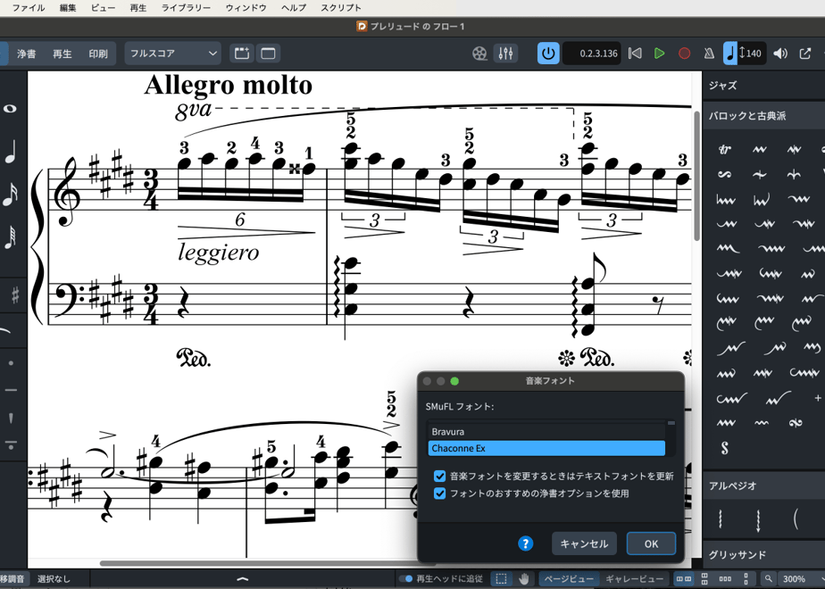Screen dimensions: 825x589
Task: Select Bravura in SMuFL font list
Action: click(546, 432)
